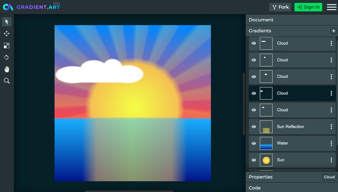The width and height of the screenshot is (338, 192).
Task: Click the Sign In button
Action: tap(308, 7)
